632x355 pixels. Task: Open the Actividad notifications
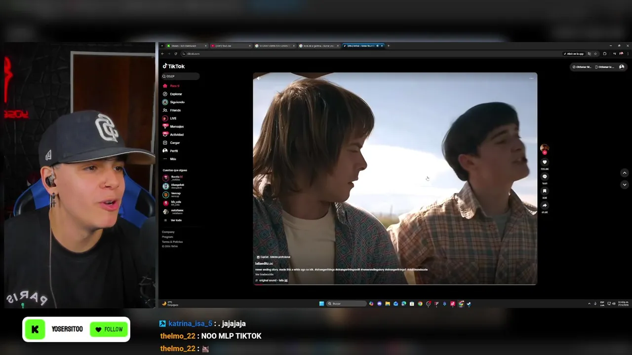[x=173, y=135]
